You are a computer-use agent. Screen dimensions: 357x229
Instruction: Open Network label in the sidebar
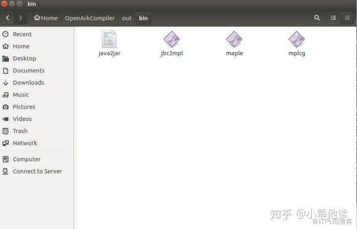pos(25,143)
